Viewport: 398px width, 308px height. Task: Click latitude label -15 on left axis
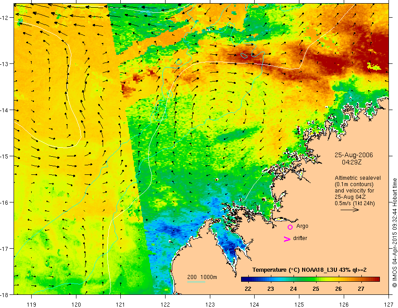tap(5, 156)
